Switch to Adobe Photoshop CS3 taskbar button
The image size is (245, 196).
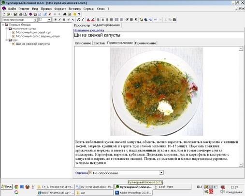133,193
